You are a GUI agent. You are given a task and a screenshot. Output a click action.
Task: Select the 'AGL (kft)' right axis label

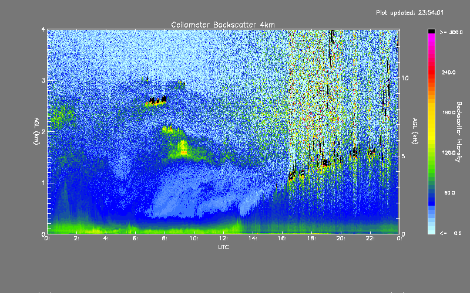pos(415,131)
